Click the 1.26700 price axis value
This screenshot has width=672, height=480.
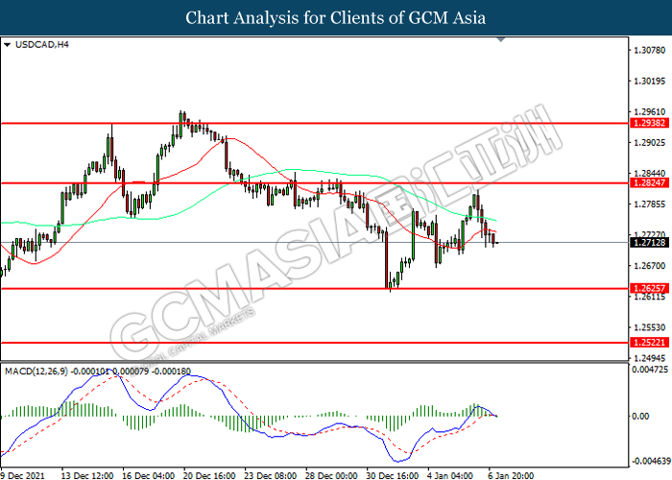click(x=649, y=266)
